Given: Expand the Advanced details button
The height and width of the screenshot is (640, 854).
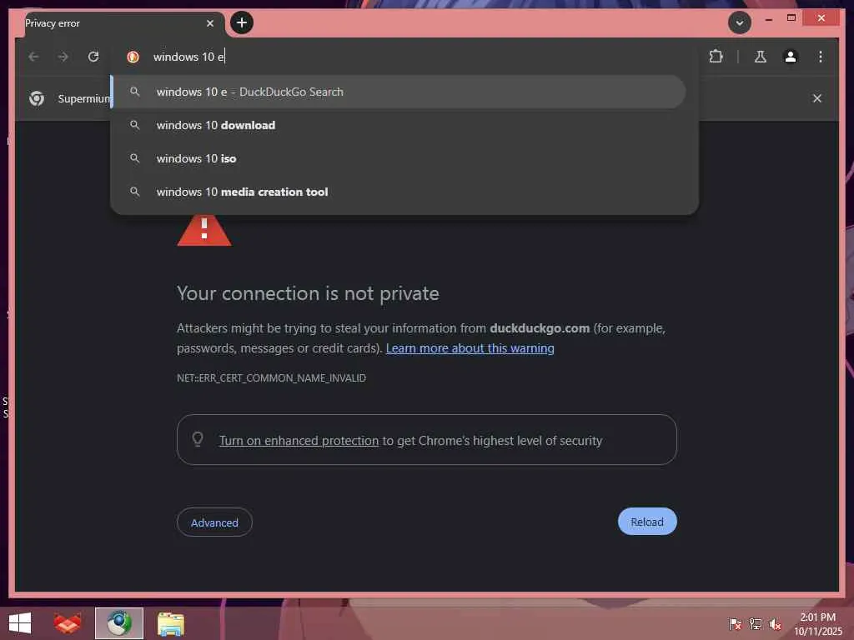Looking at the screenshot, I should (214, 522).
